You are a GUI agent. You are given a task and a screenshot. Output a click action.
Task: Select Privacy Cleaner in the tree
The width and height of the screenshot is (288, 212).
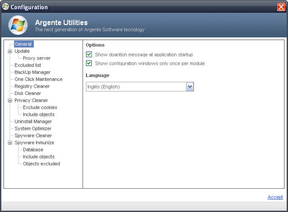click(31, 100)
